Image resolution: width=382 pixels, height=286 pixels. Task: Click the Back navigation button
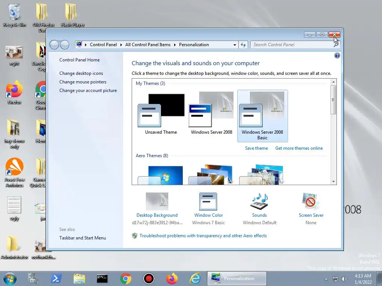point(54,45)
